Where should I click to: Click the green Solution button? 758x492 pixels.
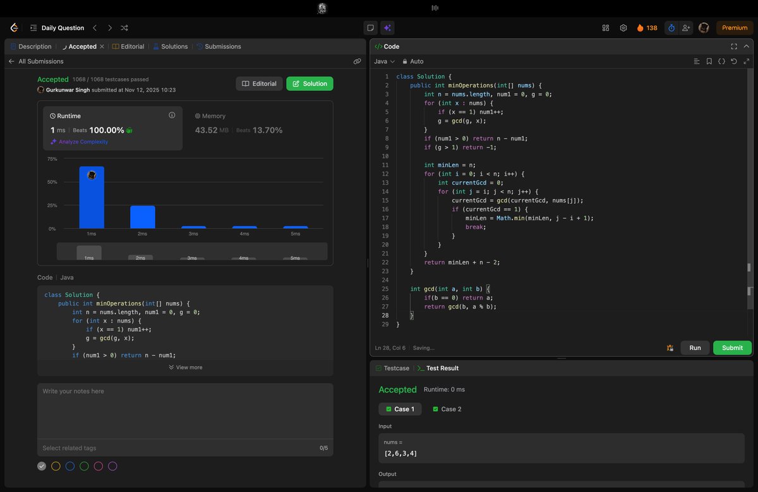tap(310, 84)
